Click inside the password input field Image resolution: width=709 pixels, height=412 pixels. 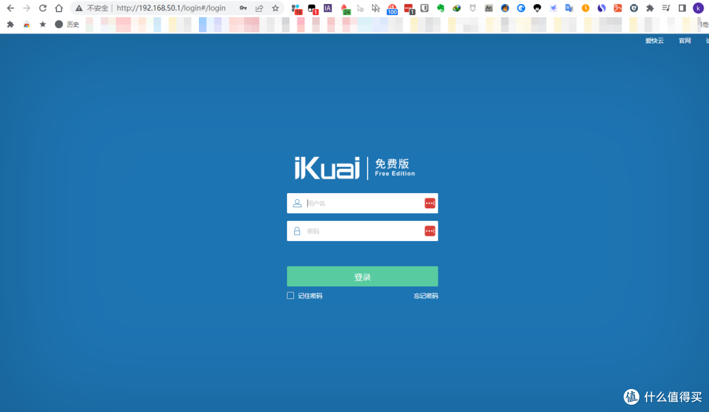click(x=361, y=231)
